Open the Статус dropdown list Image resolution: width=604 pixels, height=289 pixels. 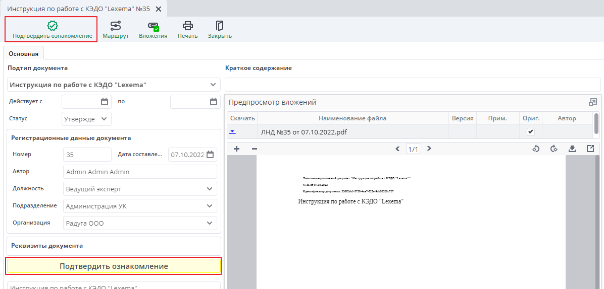tap(104, 119)
